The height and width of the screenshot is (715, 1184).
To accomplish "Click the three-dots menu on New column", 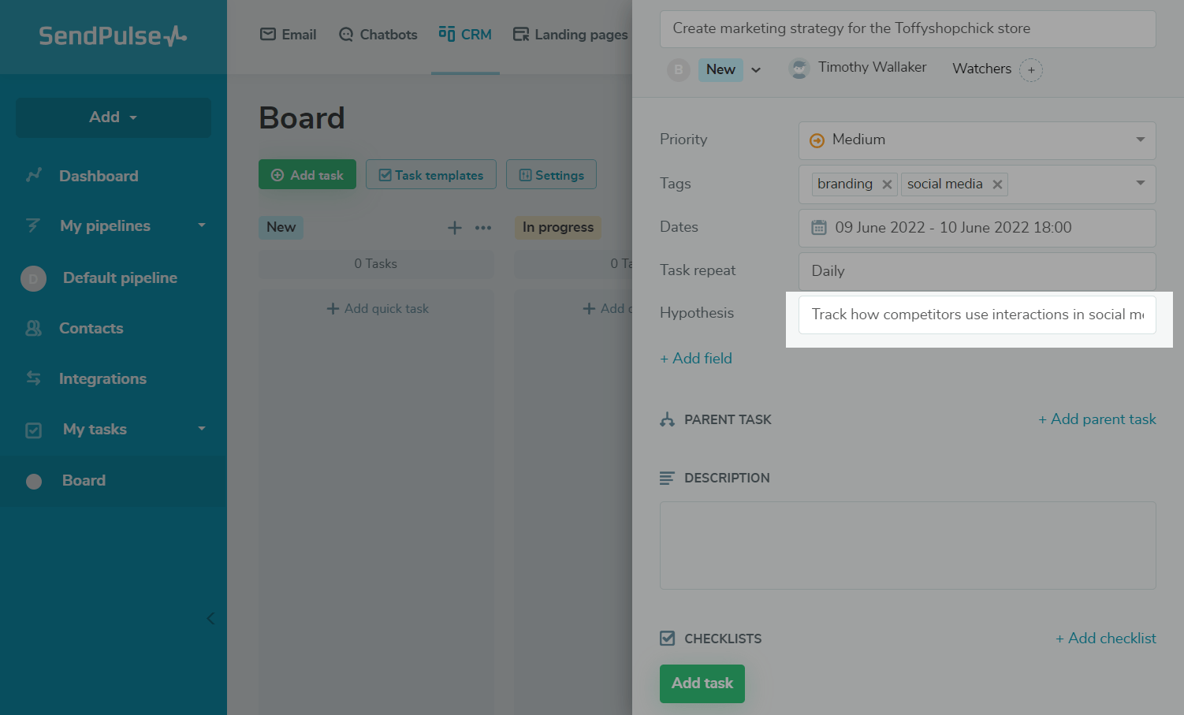I will [483, 228].
